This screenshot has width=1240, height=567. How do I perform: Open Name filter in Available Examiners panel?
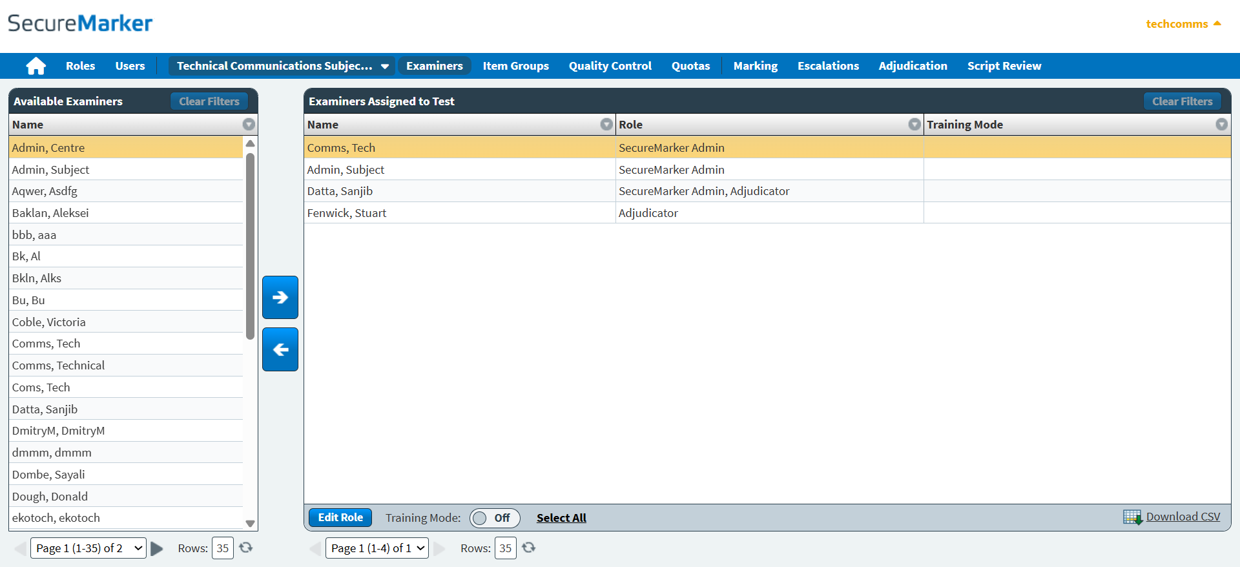249,125
